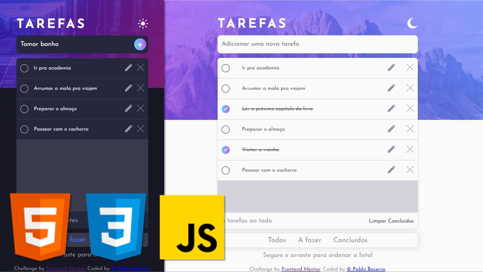
Task: Check 'Arrumar a mala pra viajem' in dark panel
Action: click(x=24, y=89)
